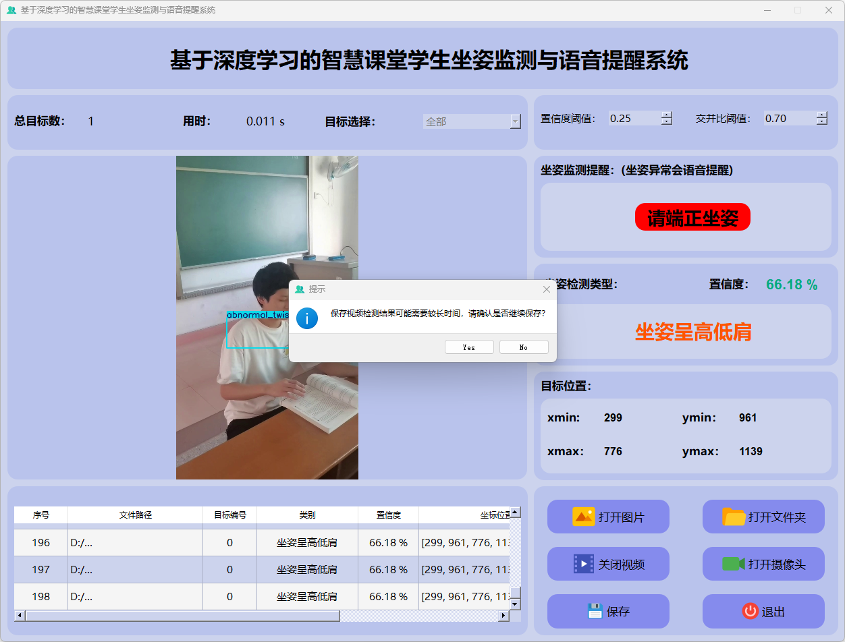The height and width of the screenshot is (642, 845).
Task: Click the red power icon for 退出
Action: click(750, 611)
